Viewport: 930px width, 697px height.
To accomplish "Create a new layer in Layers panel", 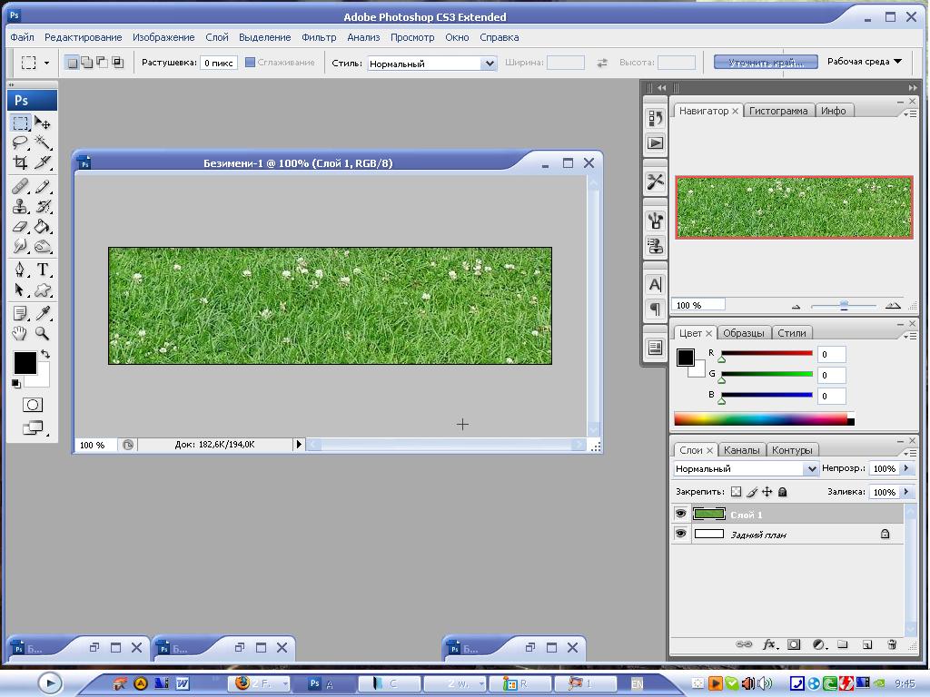I will (866, 644).
